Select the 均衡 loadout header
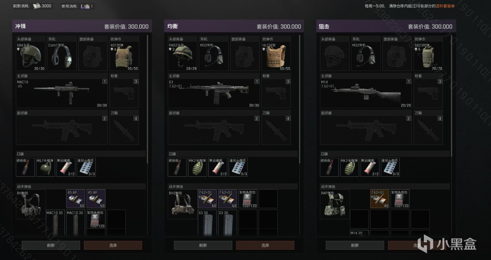The height and width of the screenshot is (260, 491). (x=234, y=26)
